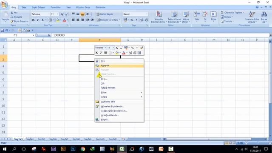Choose Hücreleri Biçimlendir in context menu
Screen dimensions: 272x153
point(119,106)
